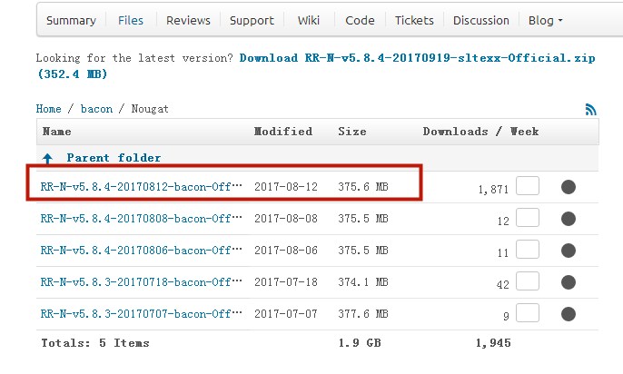Click the Totals: 5 Items label
The height and width of the screenshot is (374, 623).
95,342
